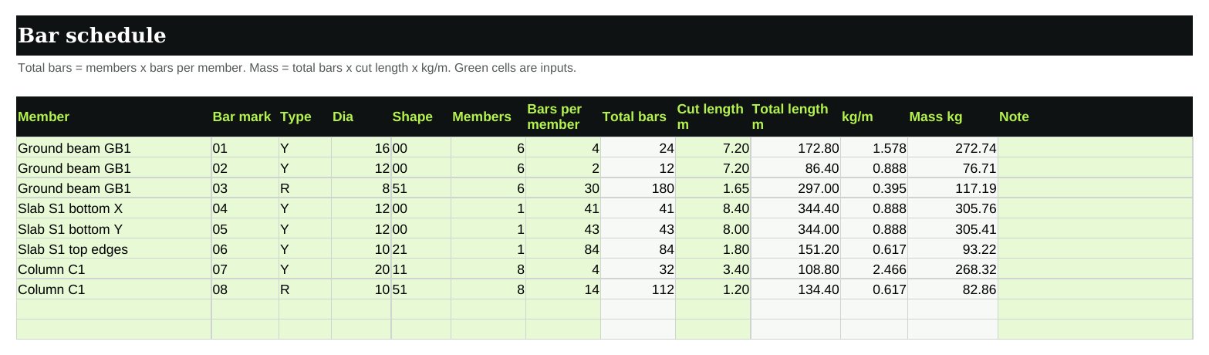1209x355 pixels.
Task: Select 'Column C1' in bar mark 07 row
Action: pos(114,269)
